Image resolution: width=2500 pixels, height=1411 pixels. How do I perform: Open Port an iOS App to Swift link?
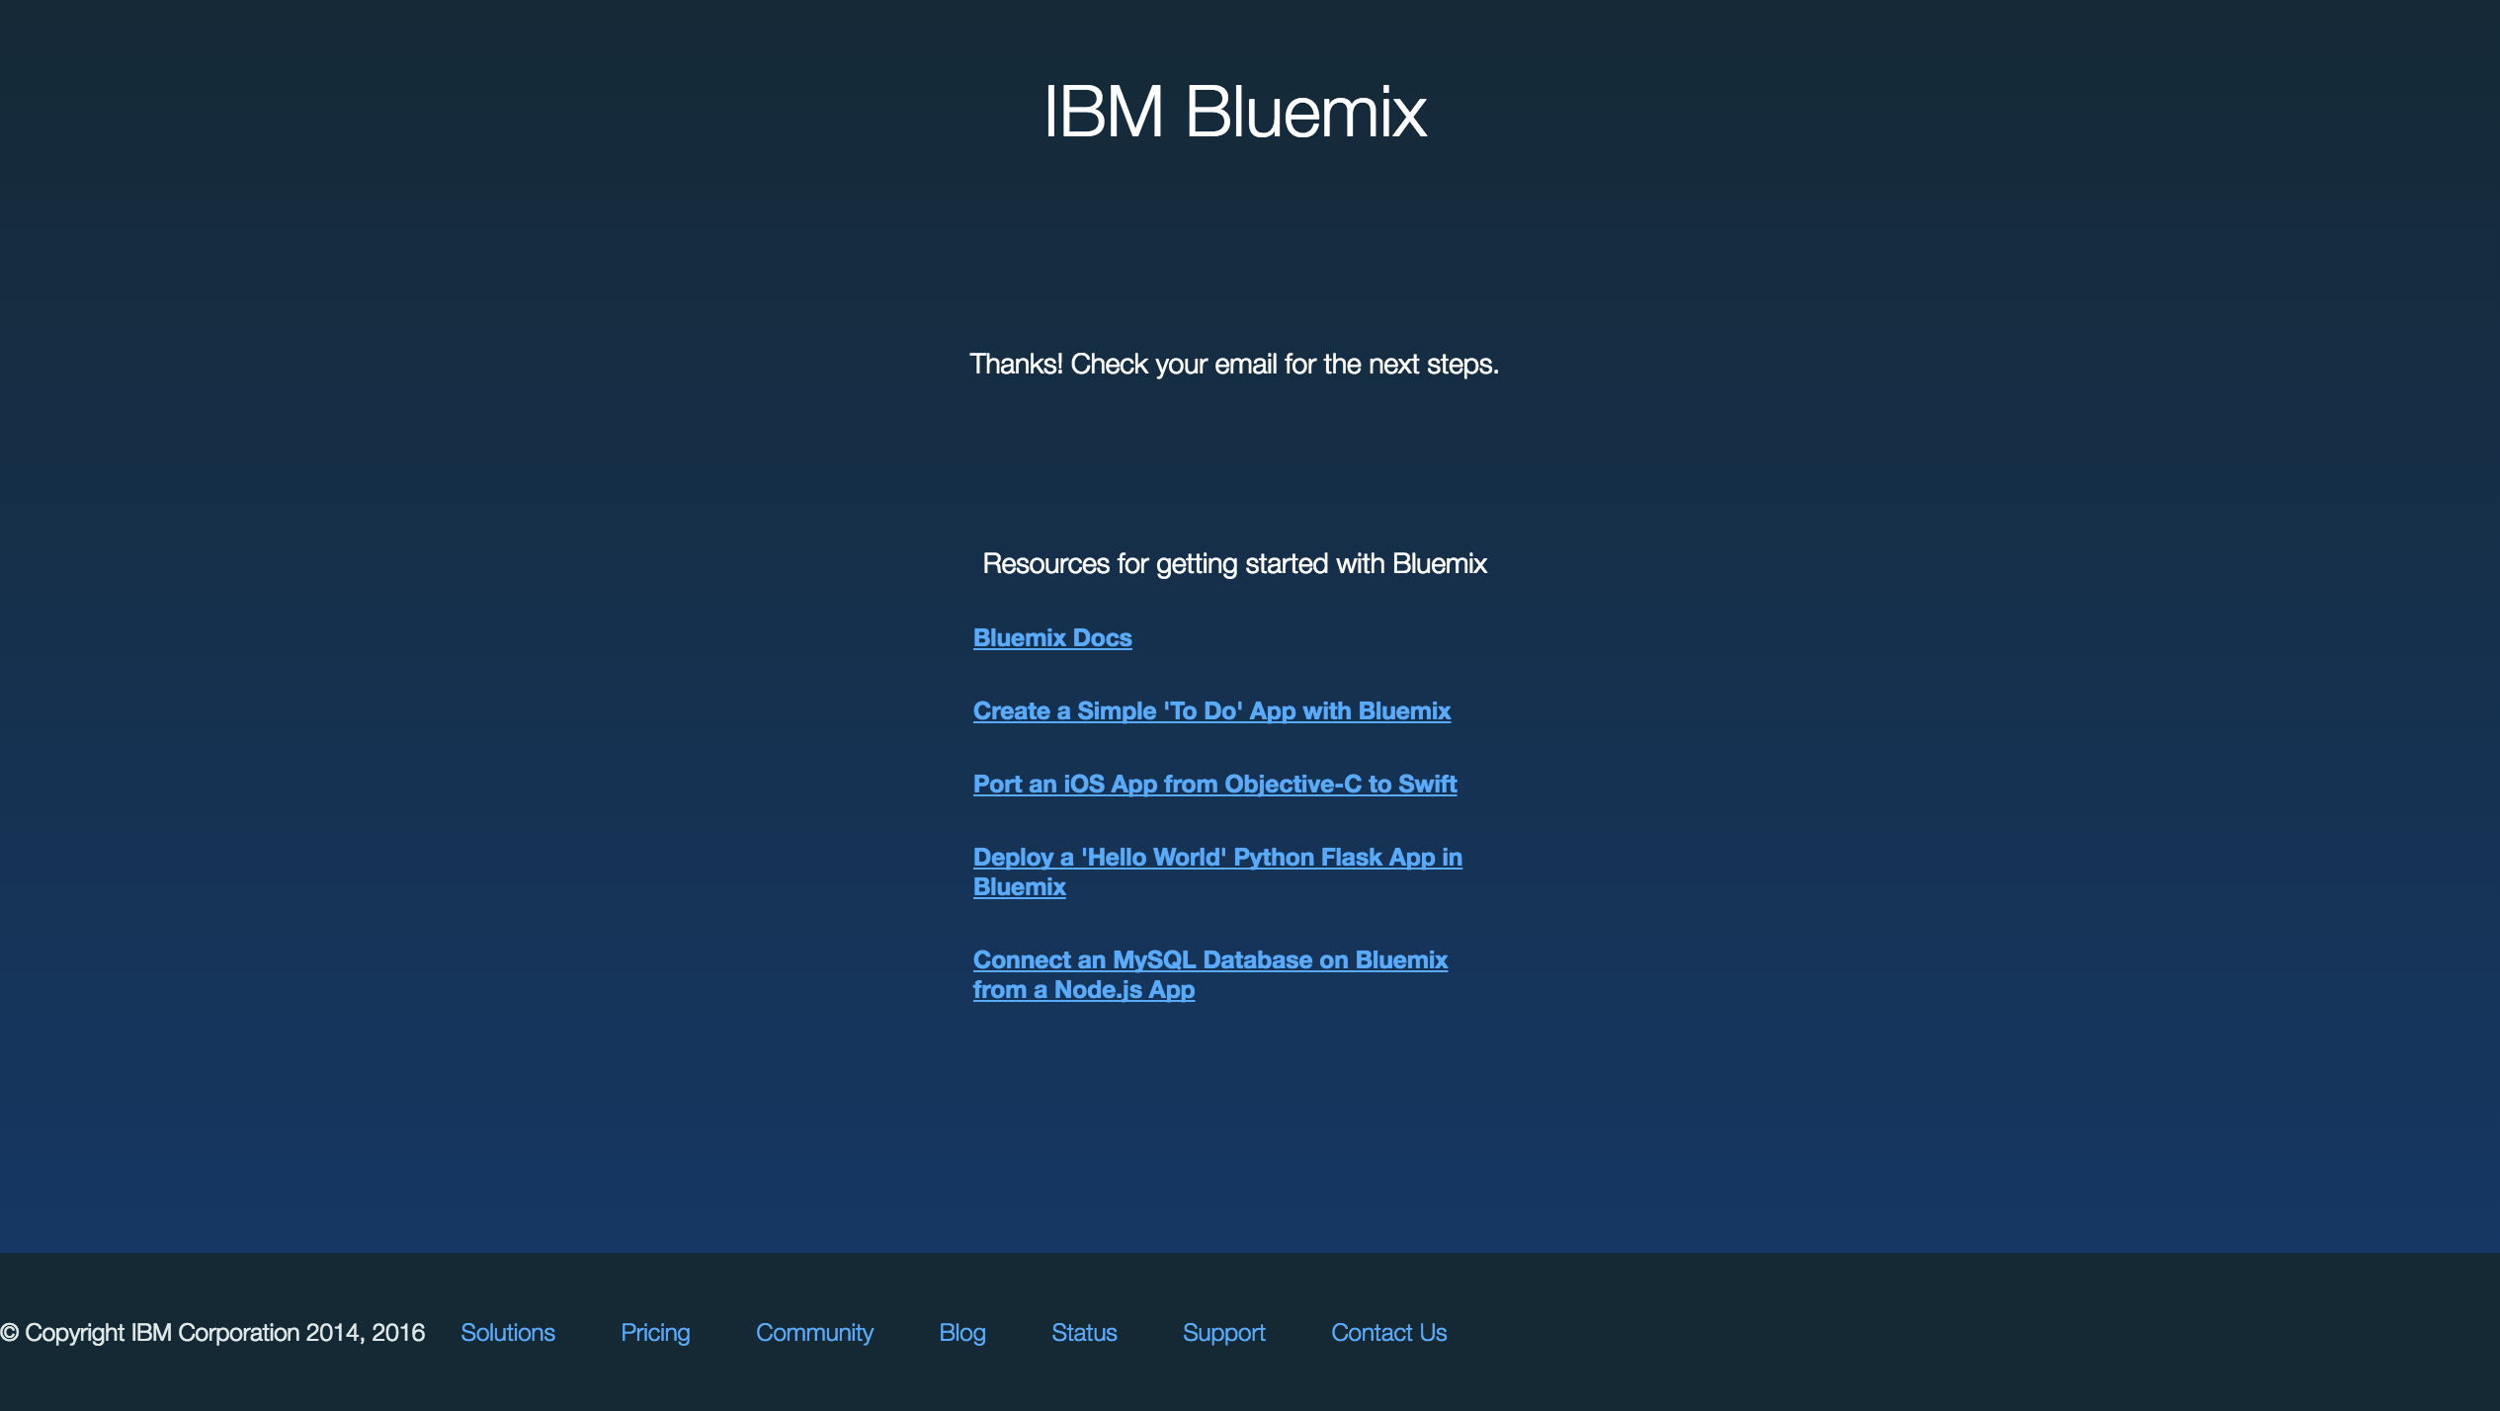[1214, 785]
